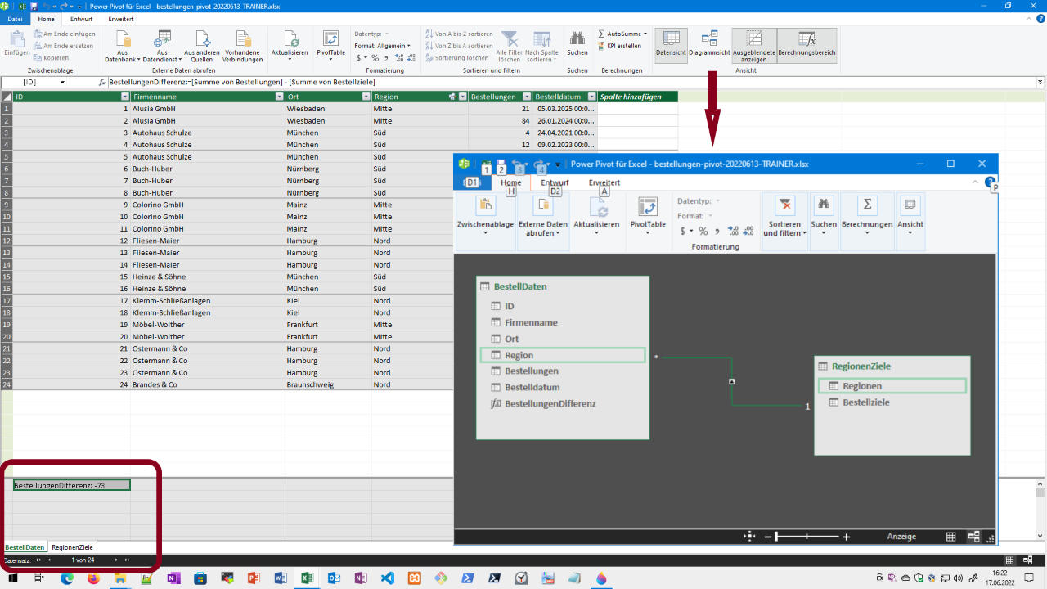
Task: Open Ort column filter dropdown
Action: point(366,97)
